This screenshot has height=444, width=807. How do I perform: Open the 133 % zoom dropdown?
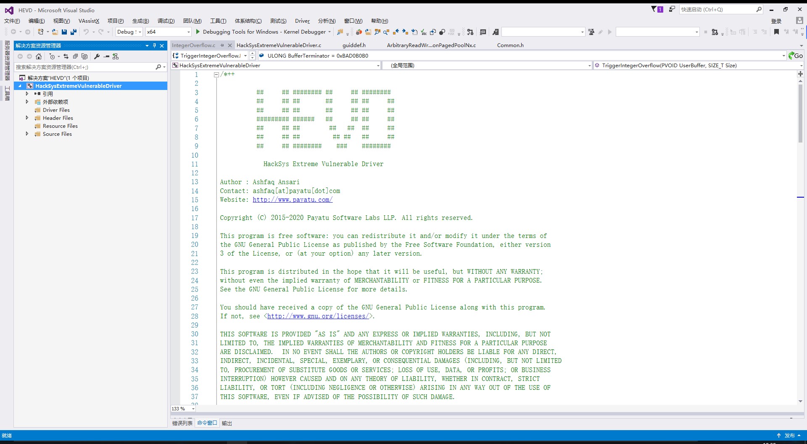click(193, 409)
